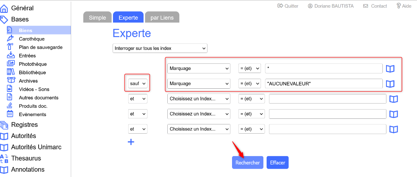Image resolution: width=417 pixels, height=177 pixels.
Task: Open the "sauf" operator dropdown
Action: (138, 83)
